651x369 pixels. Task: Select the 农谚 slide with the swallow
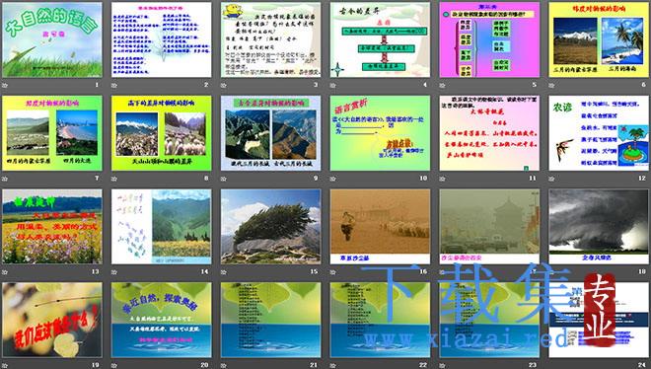pyautogui.click(x=599, y=133)
